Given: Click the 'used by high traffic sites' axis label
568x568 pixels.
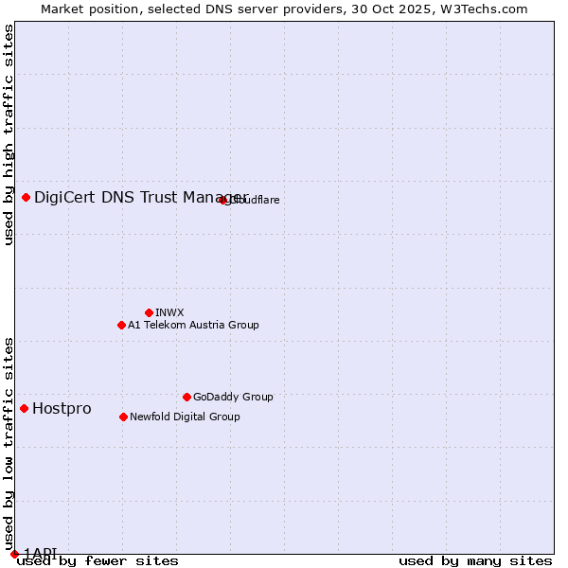Looking at the screenshot, I should coord(9,134).
